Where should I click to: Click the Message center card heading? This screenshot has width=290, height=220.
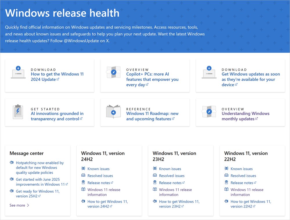point(27,153)
